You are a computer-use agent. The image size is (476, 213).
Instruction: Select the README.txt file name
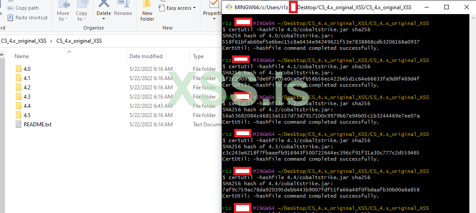pos(37,125)
